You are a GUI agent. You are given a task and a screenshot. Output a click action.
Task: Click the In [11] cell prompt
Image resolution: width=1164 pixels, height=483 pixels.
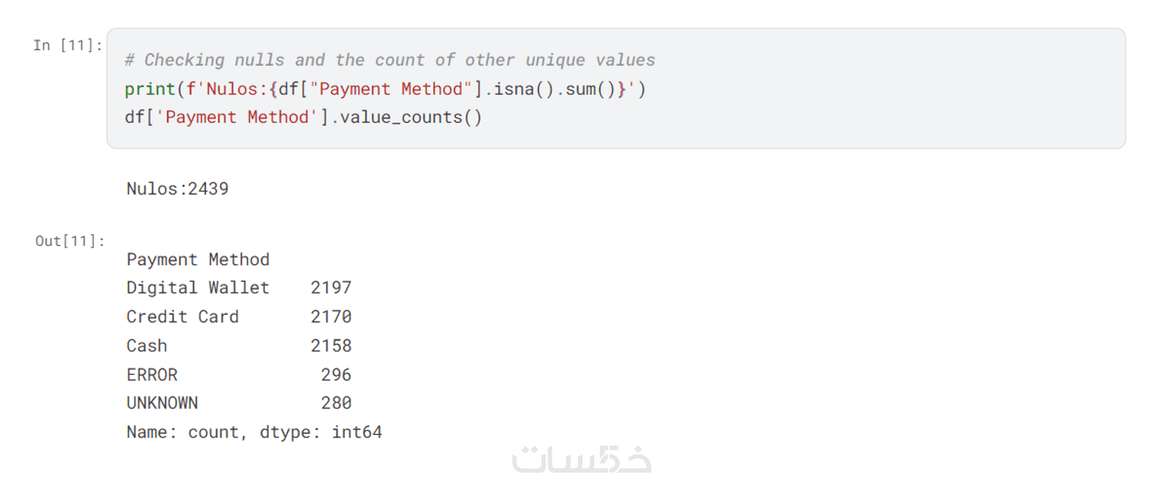coord(68,46)
